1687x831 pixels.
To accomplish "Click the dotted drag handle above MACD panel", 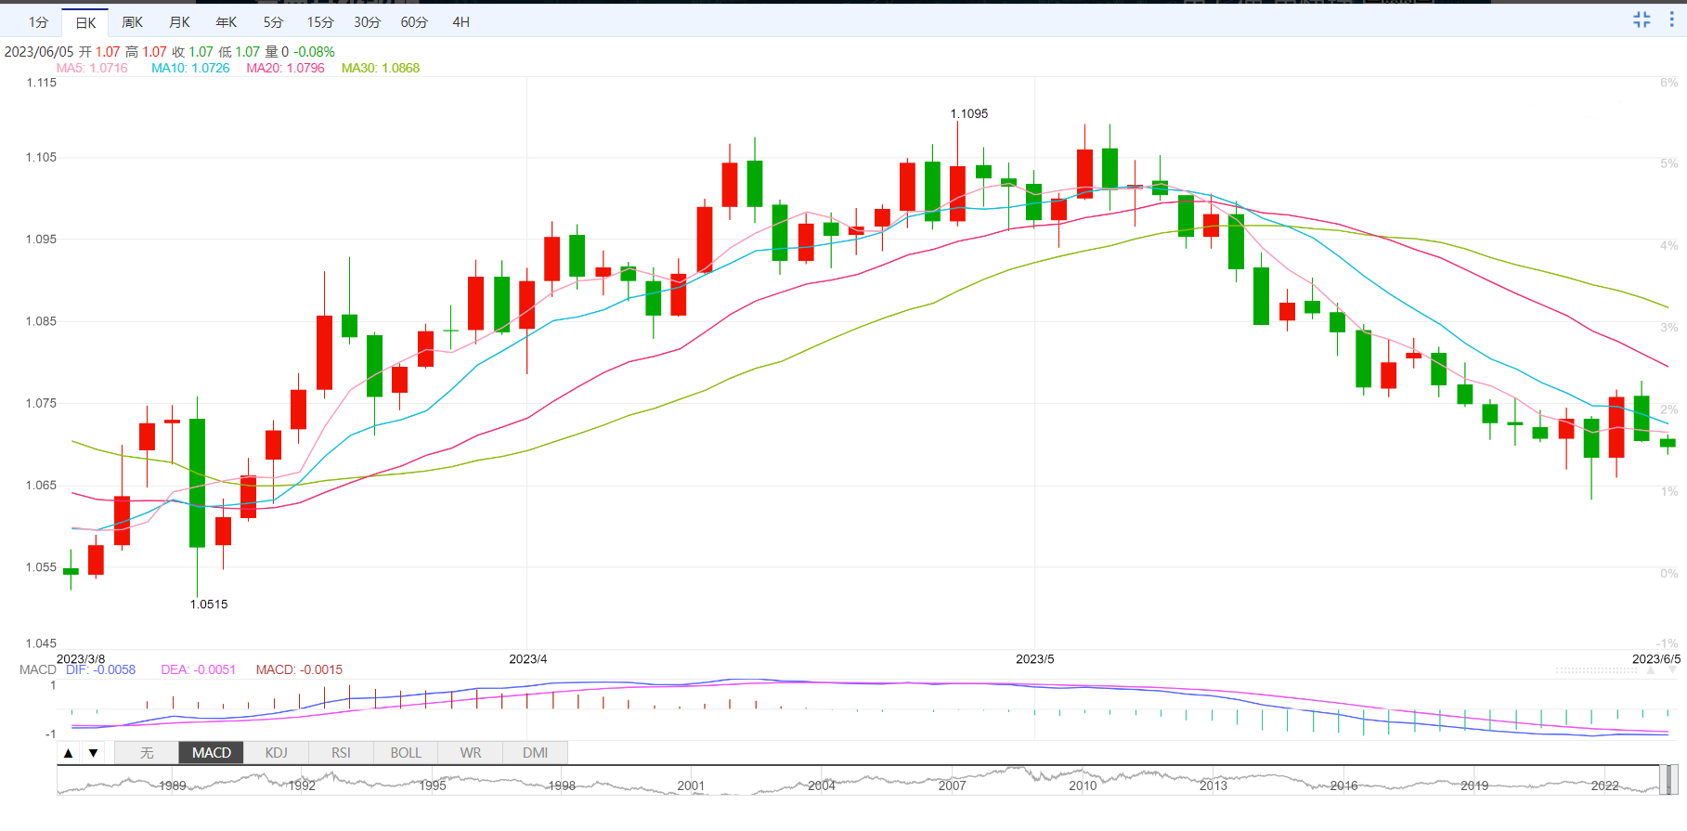I will pyautogui.click(x=1596, y=669).
